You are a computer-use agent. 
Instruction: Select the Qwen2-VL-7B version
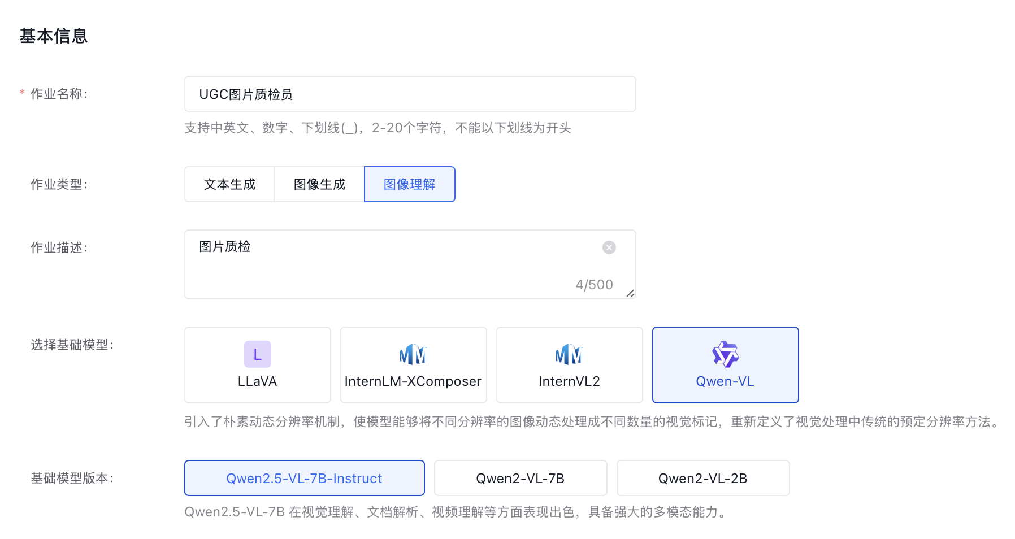(x=520, y=478)
